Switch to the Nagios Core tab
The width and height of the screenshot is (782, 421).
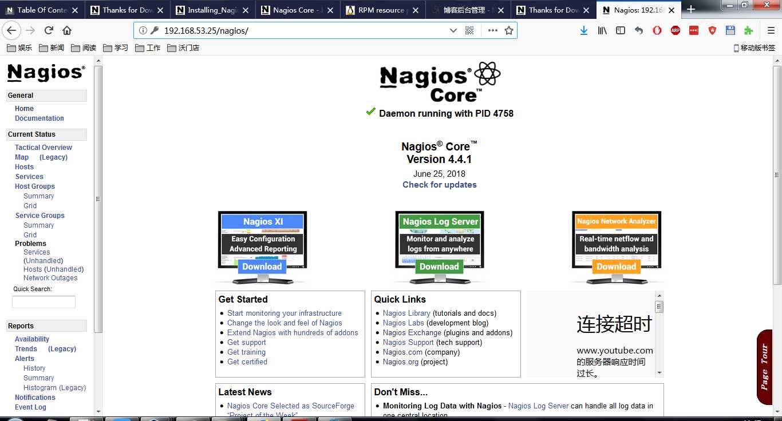tap(298, 10)
